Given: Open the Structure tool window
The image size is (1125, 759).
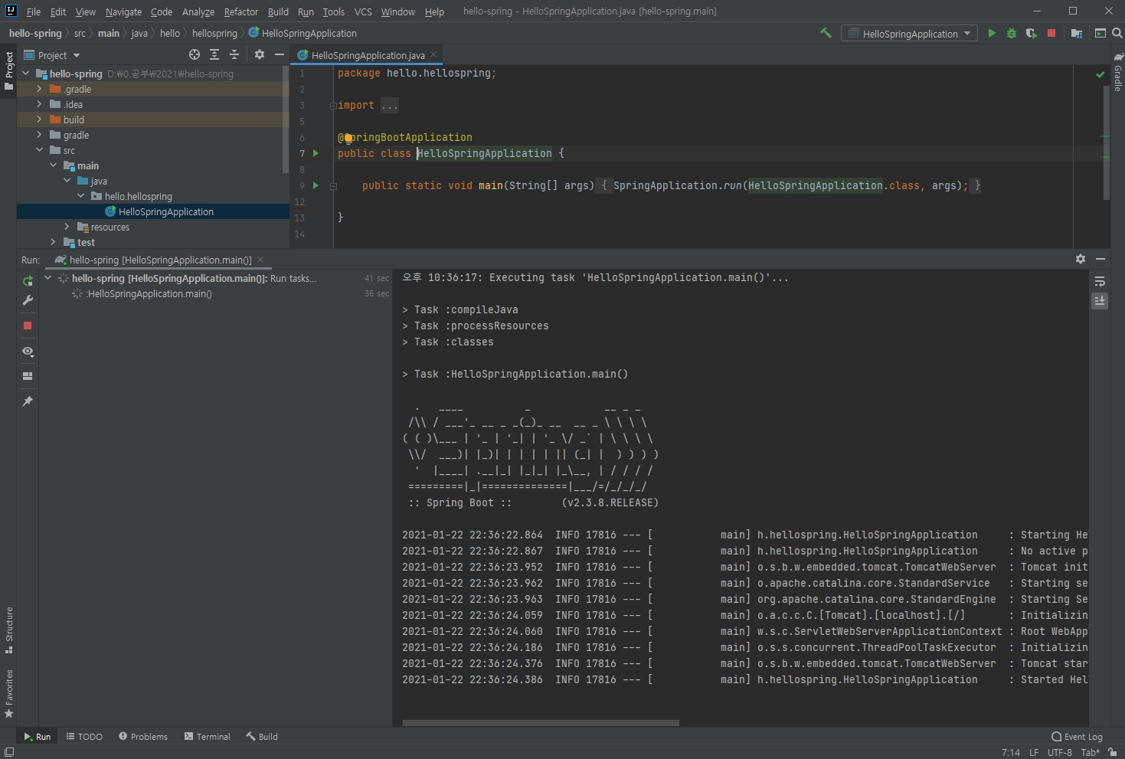Looking at the screenshot, I should [x=9, y=630].
